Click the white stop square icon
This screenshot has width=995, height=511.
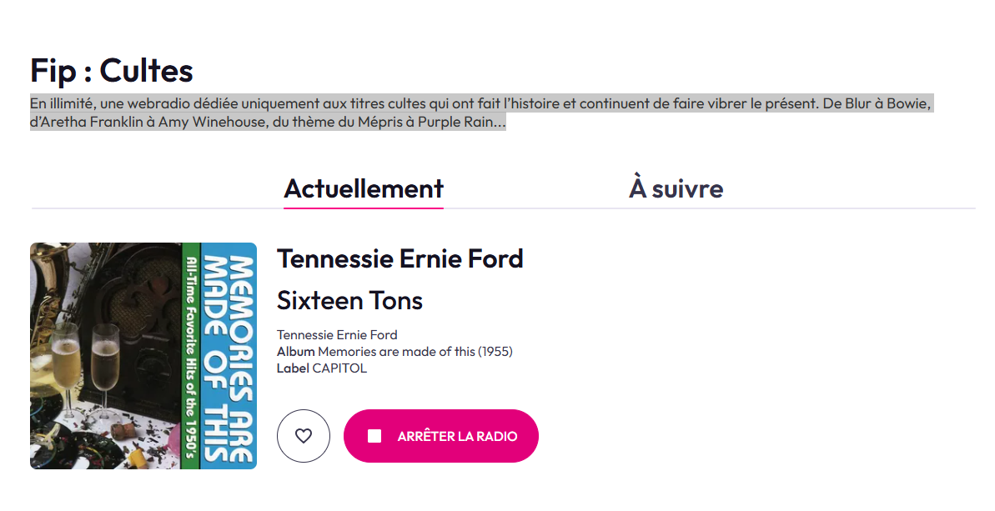(x=374, y=436)
